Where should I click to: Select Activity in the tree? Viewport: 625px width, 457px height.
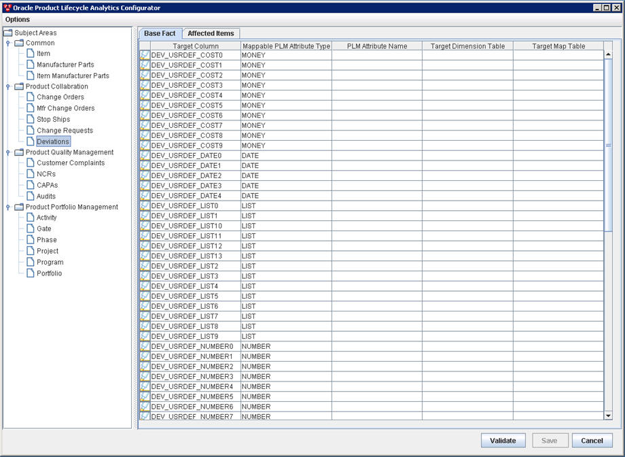47,217
